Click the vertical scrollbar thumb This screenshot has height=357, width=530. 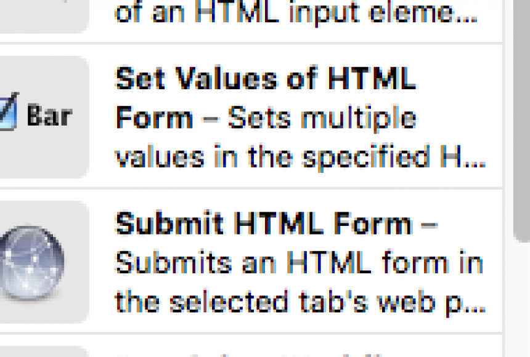click(x=521, y=120)
